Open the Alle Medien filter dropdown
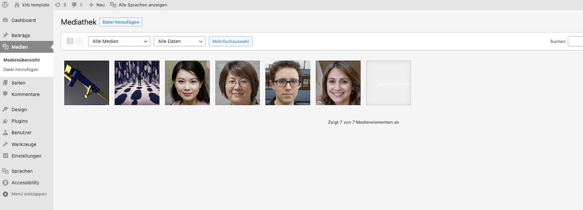The image size is (583, 210). point(119,41)
